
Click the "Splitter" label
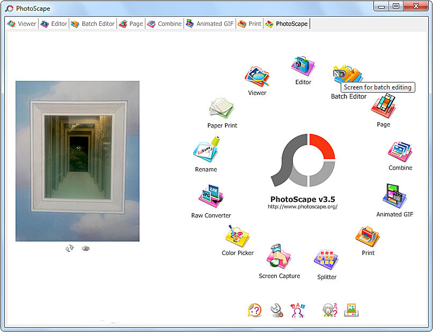point(327,277)
